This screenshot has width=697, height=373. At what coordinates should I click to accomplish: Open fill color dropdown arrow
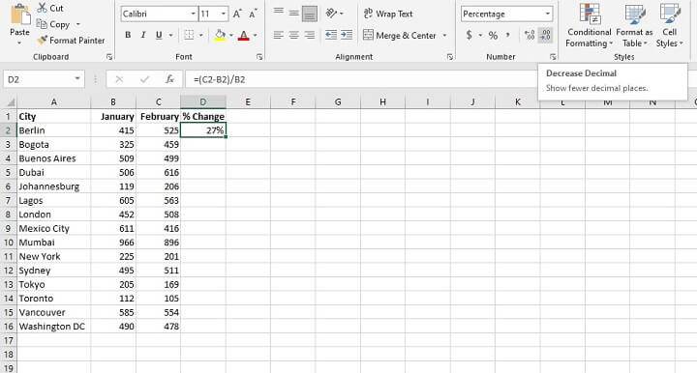coord(231,35)
